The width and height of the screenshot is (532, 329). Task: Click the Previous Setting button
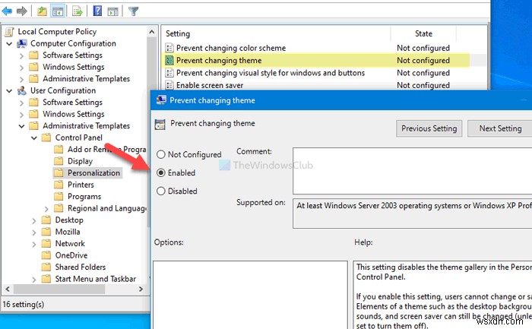click(429, 128)
